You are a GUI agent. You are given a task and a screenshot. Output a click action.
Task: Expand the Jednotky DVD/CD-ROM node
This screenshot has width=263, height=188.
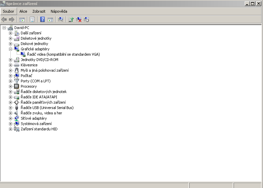coord(10,60)
